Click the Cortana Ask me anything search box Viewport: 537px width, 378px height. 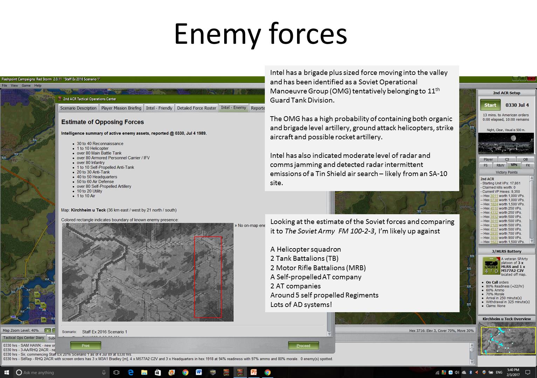pos(61,372)
